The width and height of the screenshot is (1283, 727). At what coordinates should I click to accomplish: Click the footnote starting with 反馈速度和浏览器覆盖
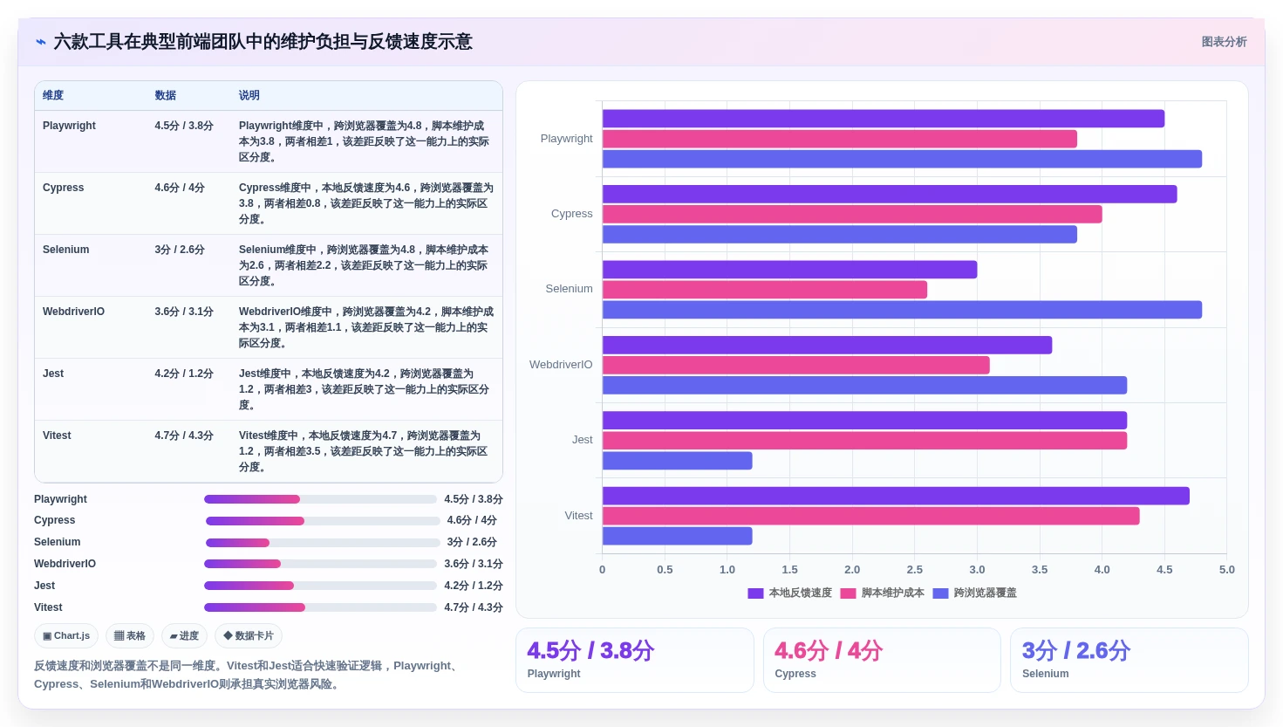249,675
